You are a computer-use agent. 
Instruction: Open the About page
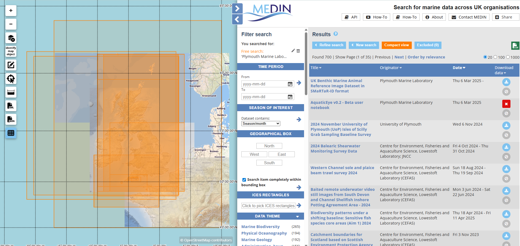click(434, 17)
